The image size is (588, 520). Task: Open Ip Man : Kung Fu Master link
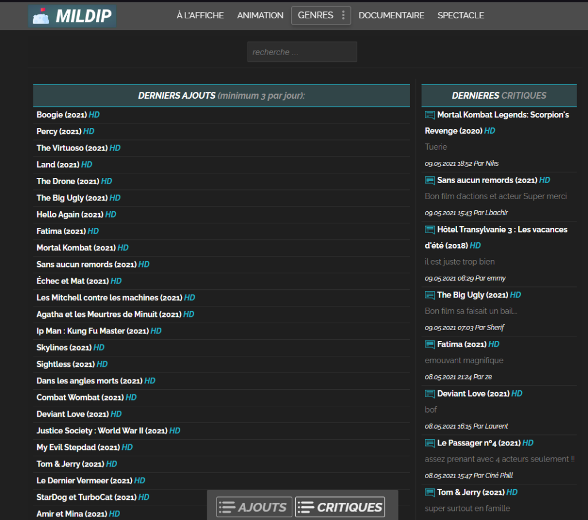(x=99, y=331)
